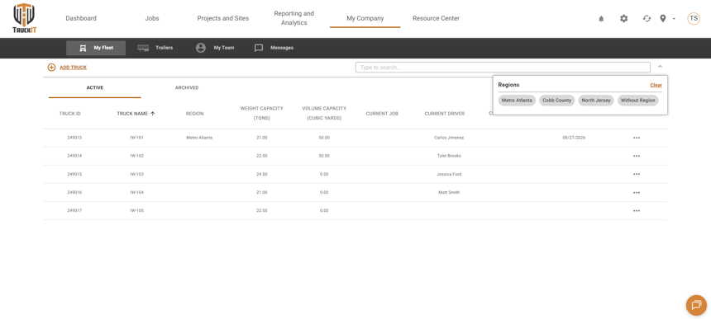
Task: Select the Messages subnav label
Action: tap(282, 48)
